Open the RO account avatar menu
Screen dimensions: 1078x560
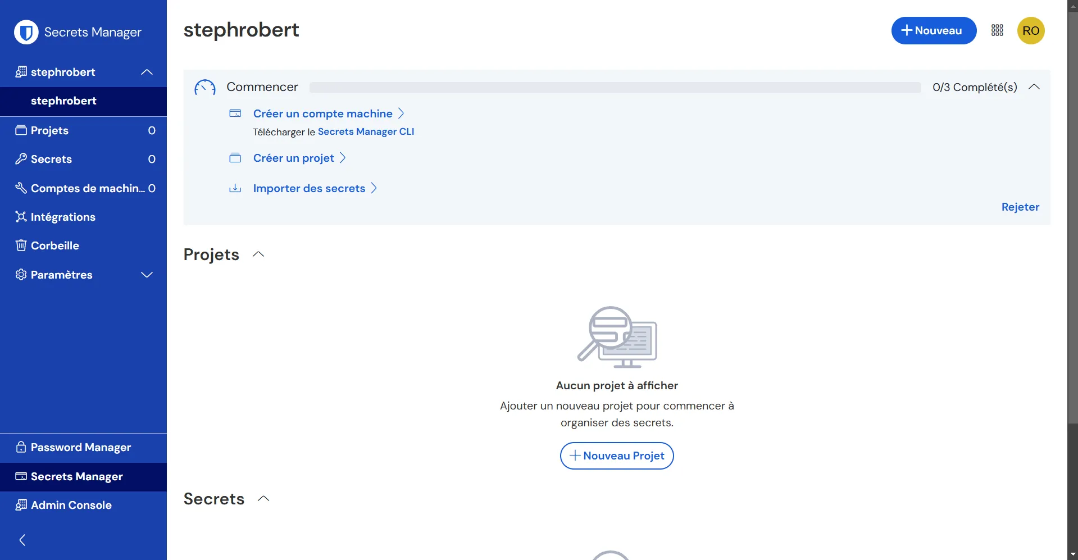1030,30
